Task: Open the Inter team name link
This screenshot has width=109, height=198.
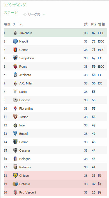Action: pos(22,125)
